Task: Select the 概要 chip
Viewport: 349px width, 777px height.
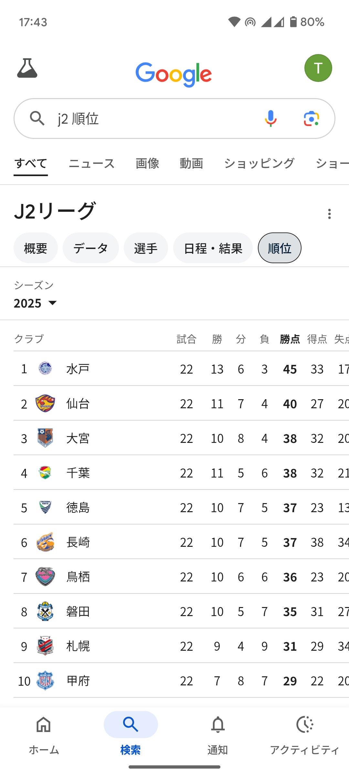Action: click(36, 248)
